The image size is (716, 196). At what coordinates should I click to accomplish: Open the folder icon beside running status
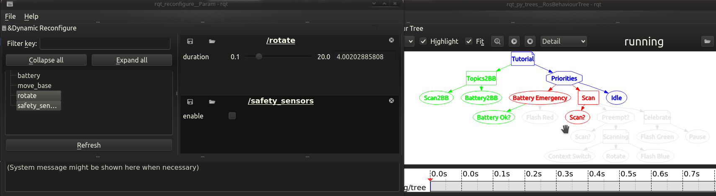pyautogui.click(x=707, y=41)
